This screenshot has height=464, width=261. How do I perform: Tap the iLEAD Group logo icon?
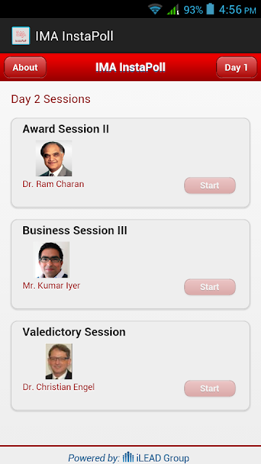coord(128,457)
